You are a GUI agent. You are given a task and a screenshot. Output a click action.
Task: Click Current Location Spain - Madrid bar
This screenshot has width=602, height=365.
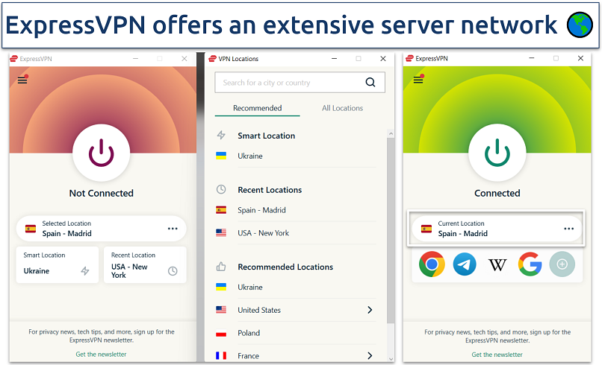[x=497, y=229]
